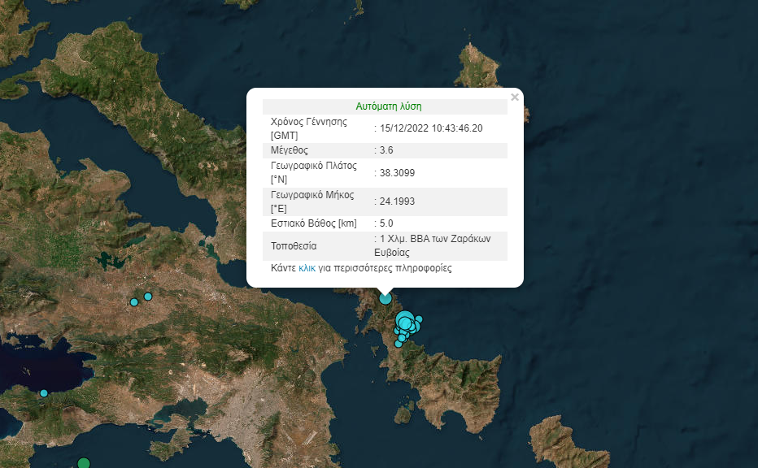Screen dimensions: 758x468
Task: Click the 'Τοποθεσία' row label
Action: pos(294,245)
